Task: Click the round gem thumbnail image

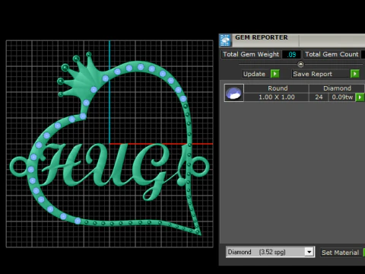Action: pos(234,93)
